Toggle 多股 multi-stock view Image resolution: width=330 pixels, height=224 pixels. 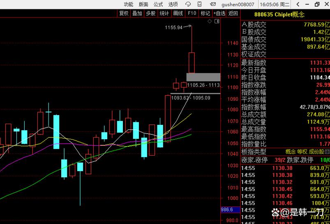pyautogui.click(x=151, y=13)
